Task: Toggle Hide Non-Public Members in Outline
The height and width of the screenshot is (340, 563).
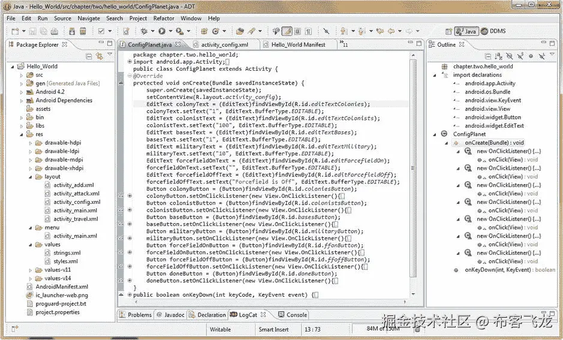Action: [531, 56]
